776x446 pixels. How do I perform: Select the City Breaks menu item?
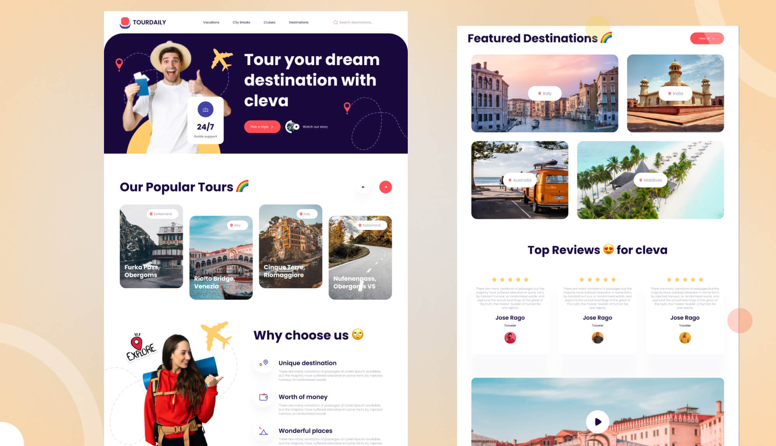click(241, 22)
